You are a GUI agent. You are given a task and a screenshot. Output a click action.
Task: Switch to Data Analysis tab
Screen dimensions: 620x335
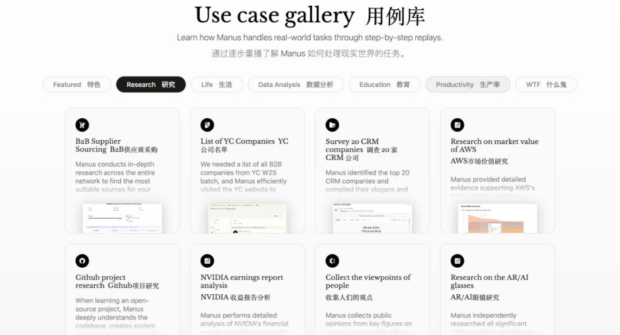pyautogui.click(x=296, y=84)
